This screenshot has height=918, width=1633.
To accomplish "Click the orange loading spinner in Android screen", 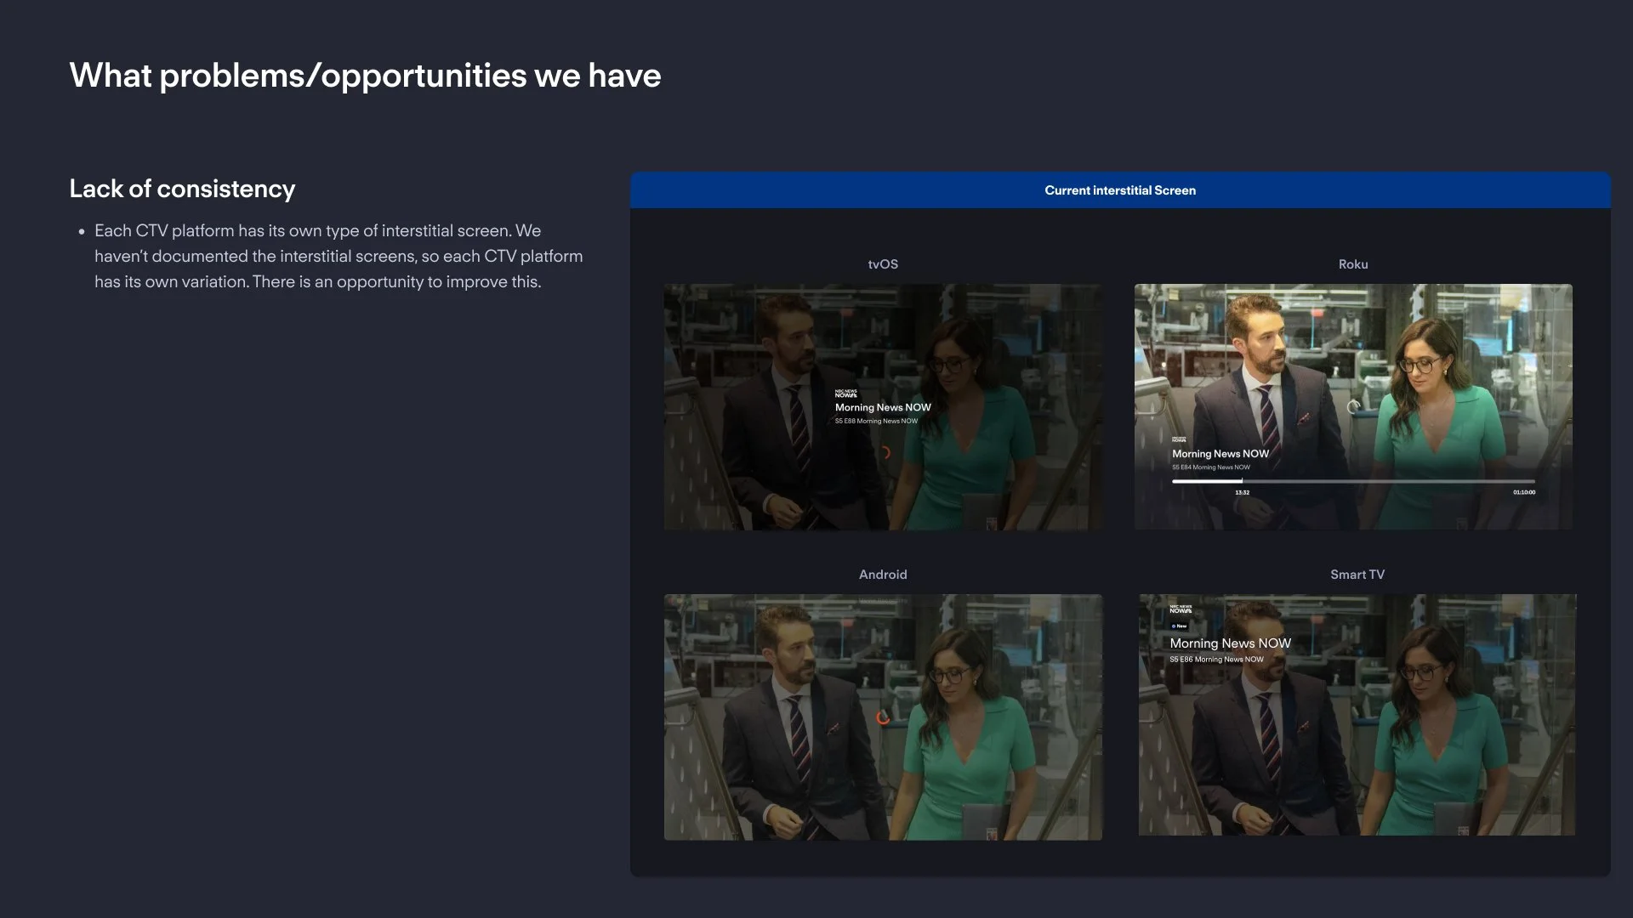I will pos(883,718).
